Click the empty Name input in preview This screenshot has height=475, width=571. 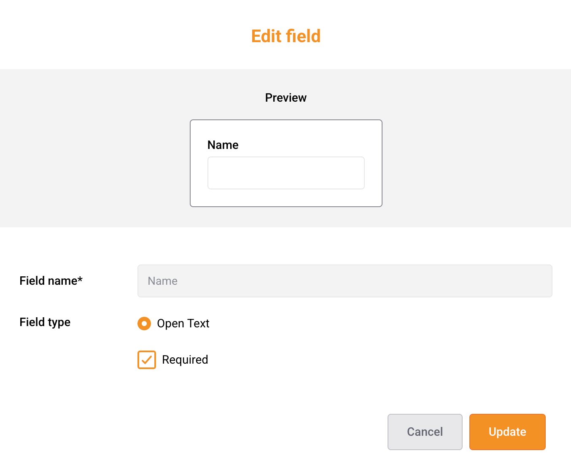285,173
